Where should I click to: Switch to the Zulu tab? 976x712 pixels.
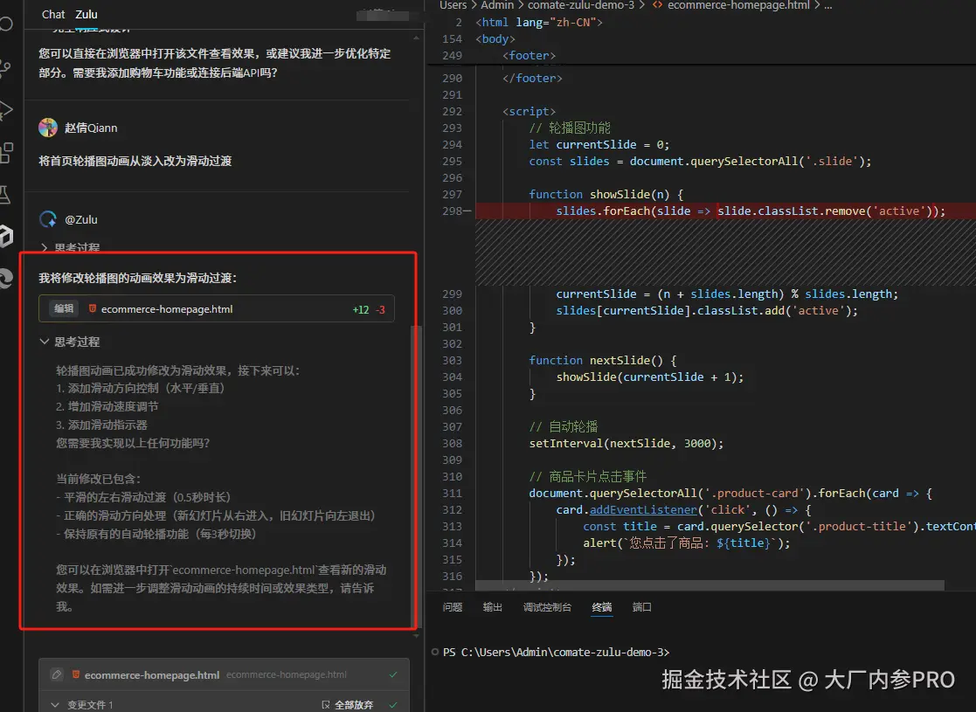[87, 14]
